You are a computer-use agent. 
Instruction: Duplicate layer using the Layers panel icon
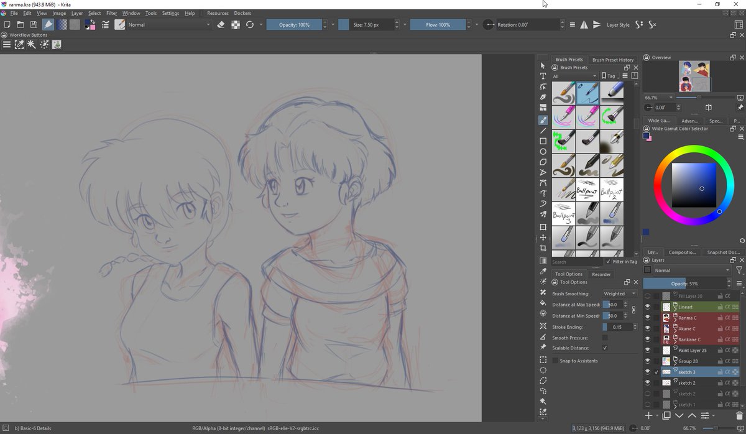666,415
